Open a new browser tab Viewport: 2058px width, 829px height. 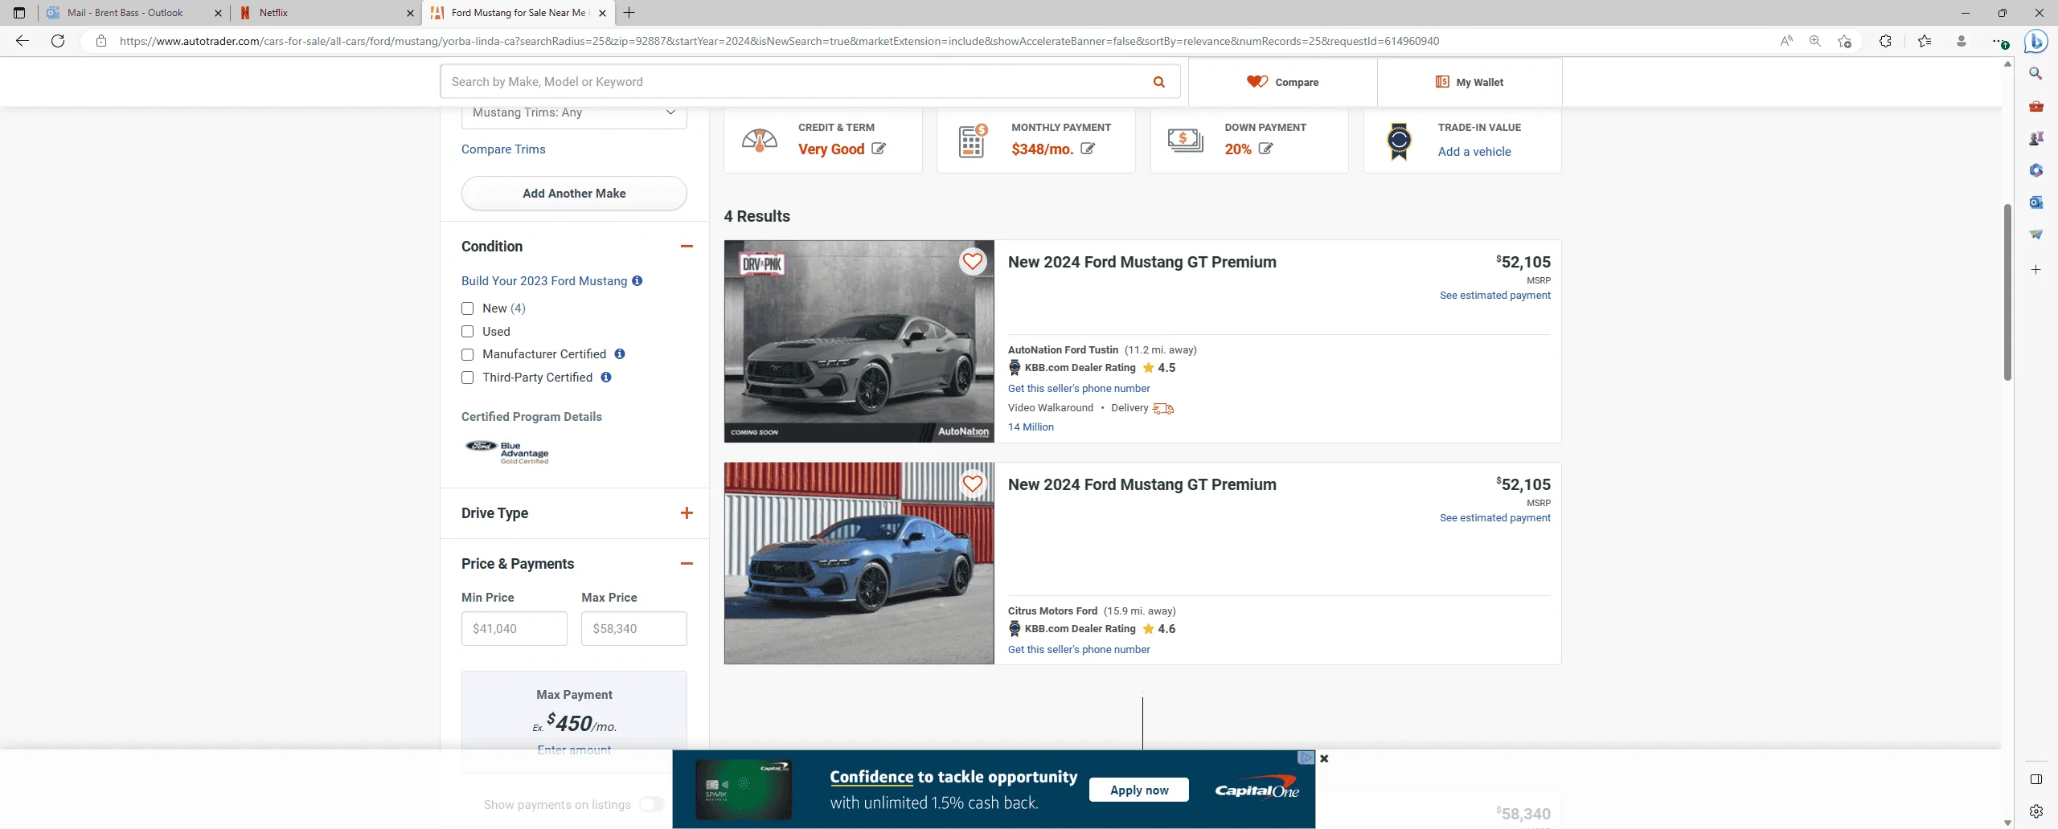tap(629, 13)
